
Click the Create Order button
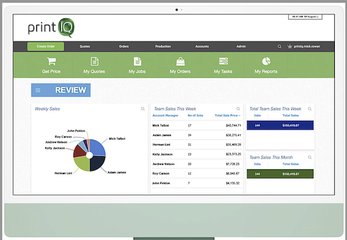[x=46, y=46]
